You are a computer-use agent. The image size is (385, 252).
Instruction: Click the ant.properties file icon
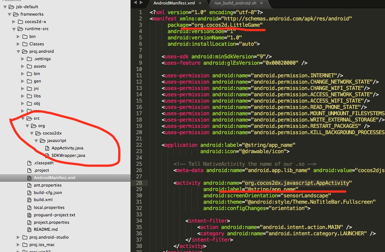point(29,185)
